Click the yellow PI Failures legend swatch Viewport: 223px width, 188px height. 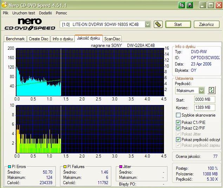pos(65,167)
